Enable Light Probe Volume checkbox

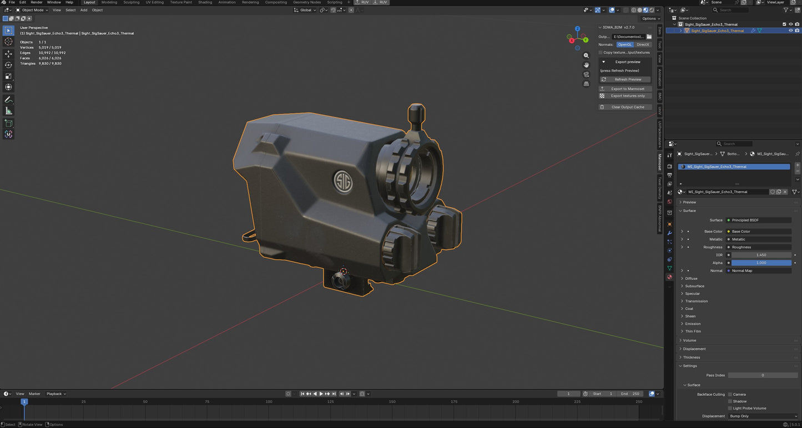[730, 408]
